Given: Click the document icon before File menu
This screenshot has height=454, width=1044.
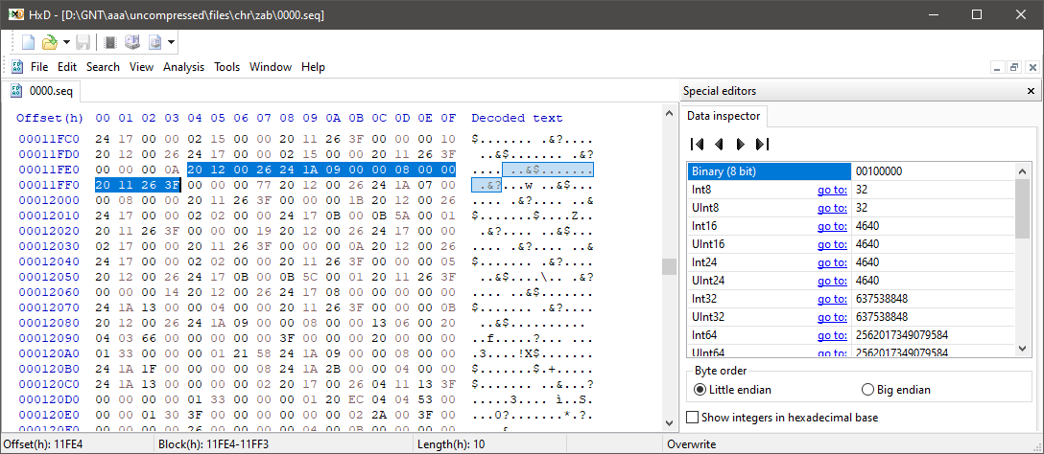Looking at the screenshot, I should pyautogui.click(x=18, y=66).
